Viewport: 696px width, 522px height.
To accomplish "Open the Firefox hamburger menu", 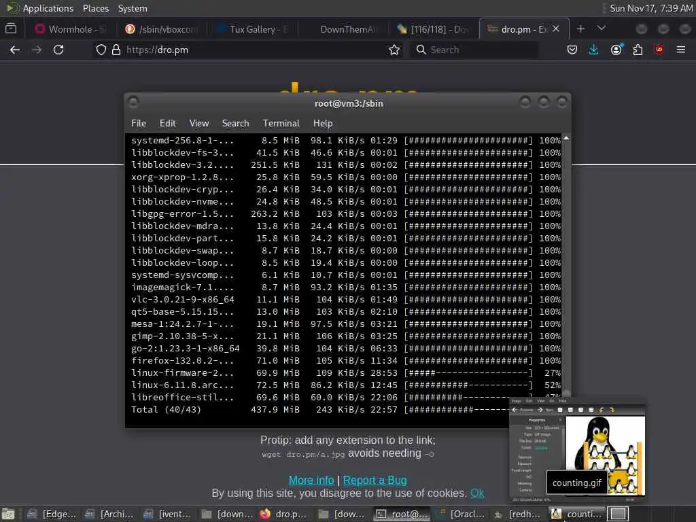I will click(681, 50).
